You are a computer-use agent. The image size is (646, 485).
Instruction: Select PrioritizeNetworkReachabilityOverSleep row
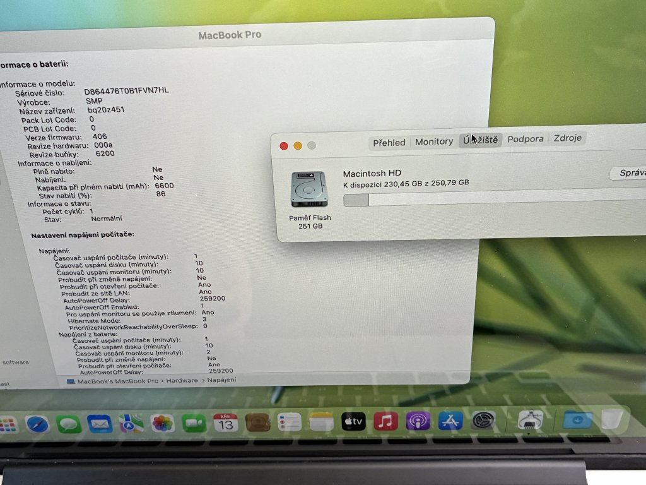coord(138,326)
